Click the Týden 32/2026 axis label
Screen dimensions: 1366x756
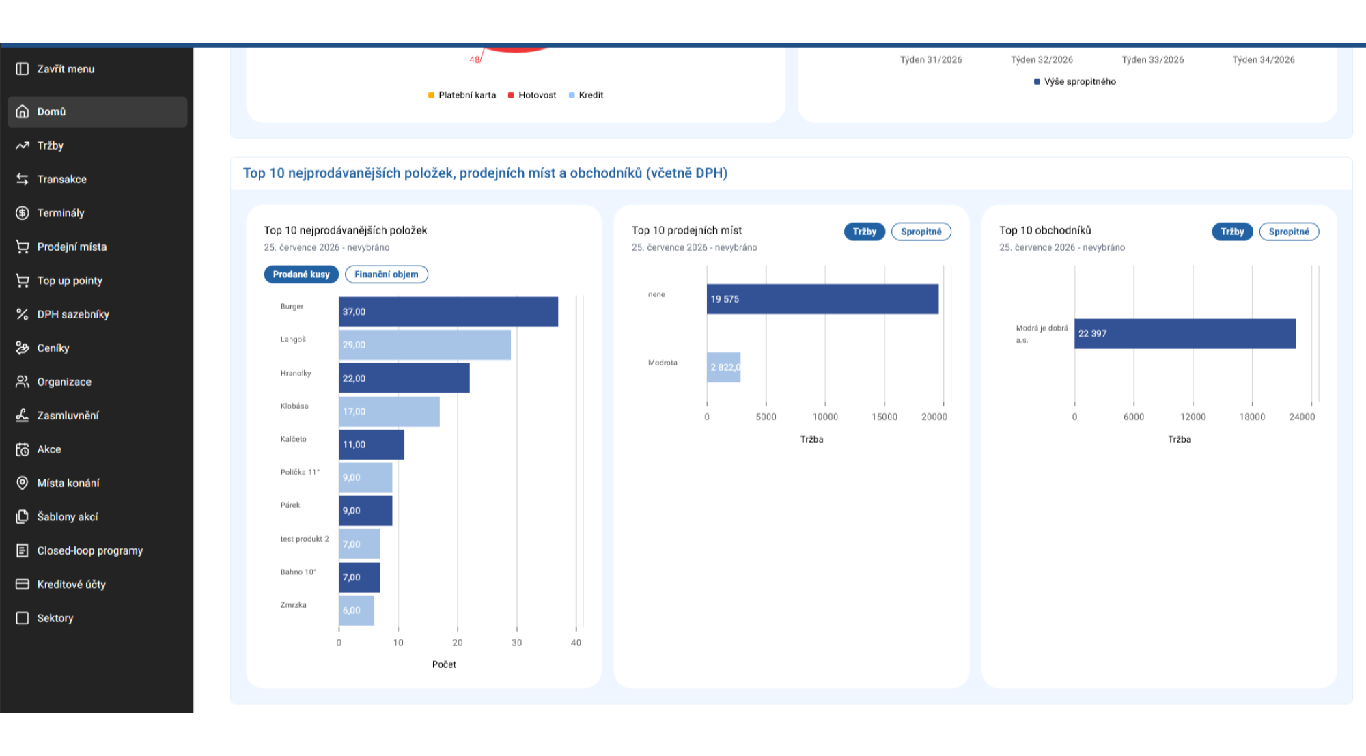tap(1042, 60)
